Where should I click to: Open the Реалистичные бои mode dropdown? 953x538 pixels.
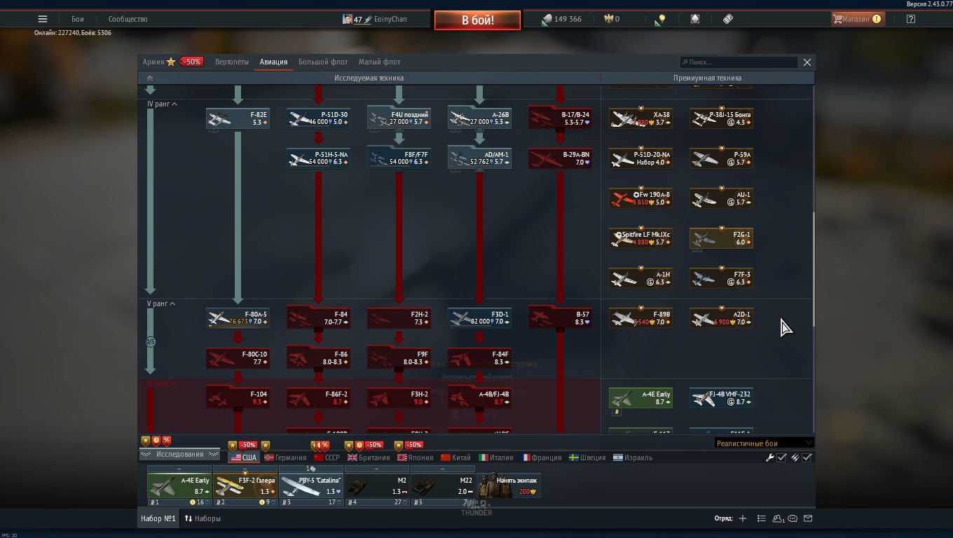point(764,443)
